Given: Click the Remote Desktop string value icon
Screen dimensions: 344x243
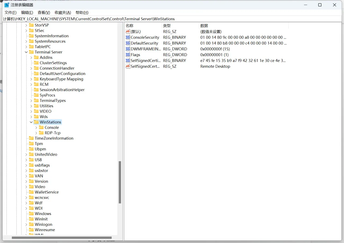Looking at the screenshot, I should coord(128,66).
